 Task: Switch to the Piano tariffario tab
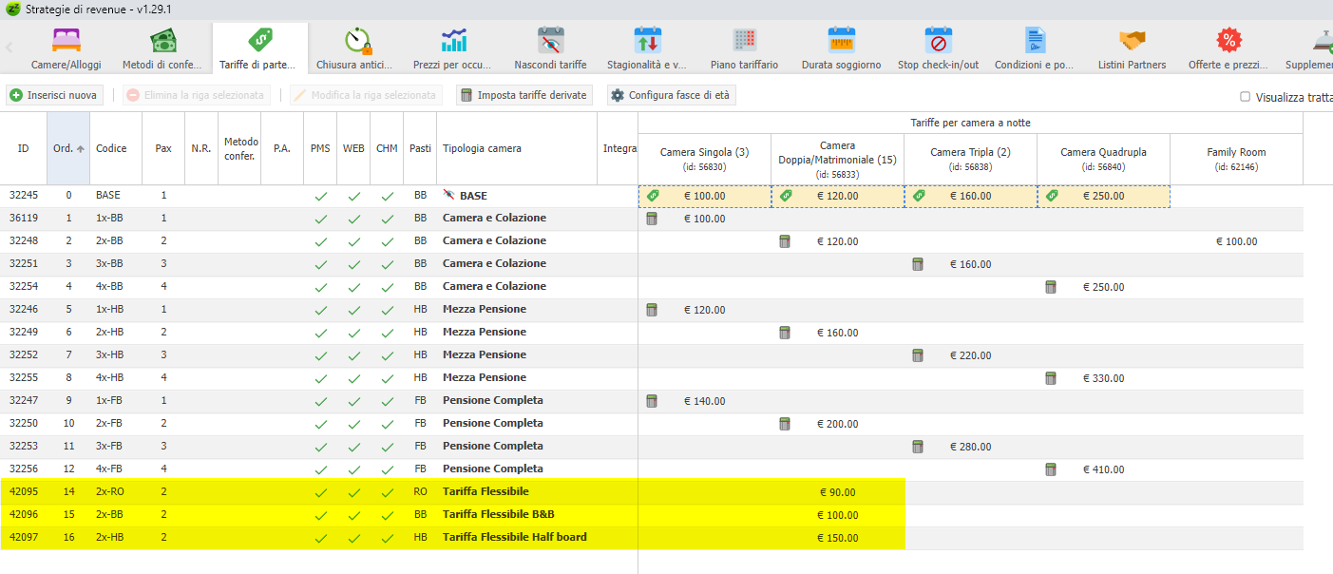744,48
